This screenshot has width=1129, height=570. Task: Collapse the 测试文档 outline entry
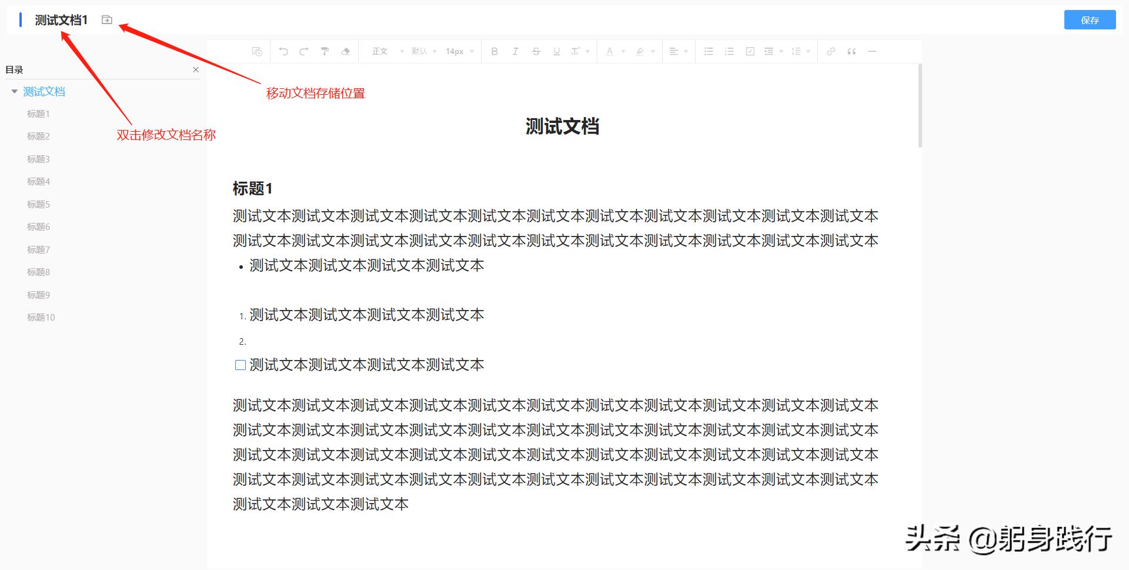14,92
